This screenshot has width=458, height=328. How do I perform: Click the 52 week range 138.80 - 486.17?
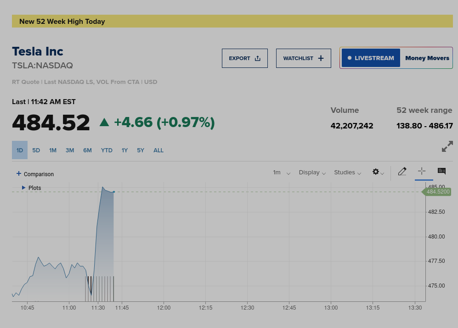point(425,126)
